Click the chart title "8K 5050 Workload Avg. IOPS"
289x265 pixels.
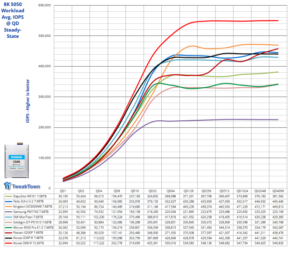[x=13, y=20]
